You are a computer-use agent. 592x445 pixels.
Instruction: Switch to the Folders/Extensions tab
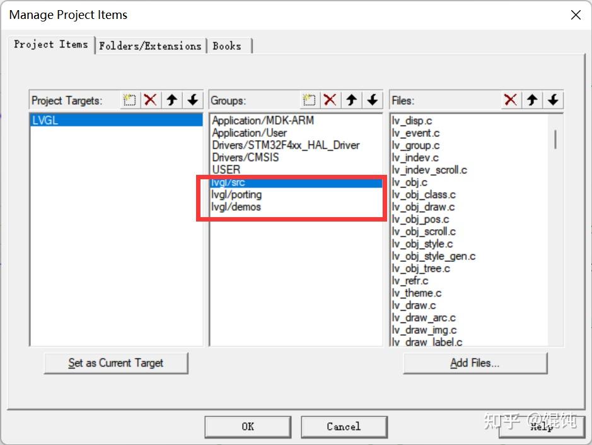151,45
